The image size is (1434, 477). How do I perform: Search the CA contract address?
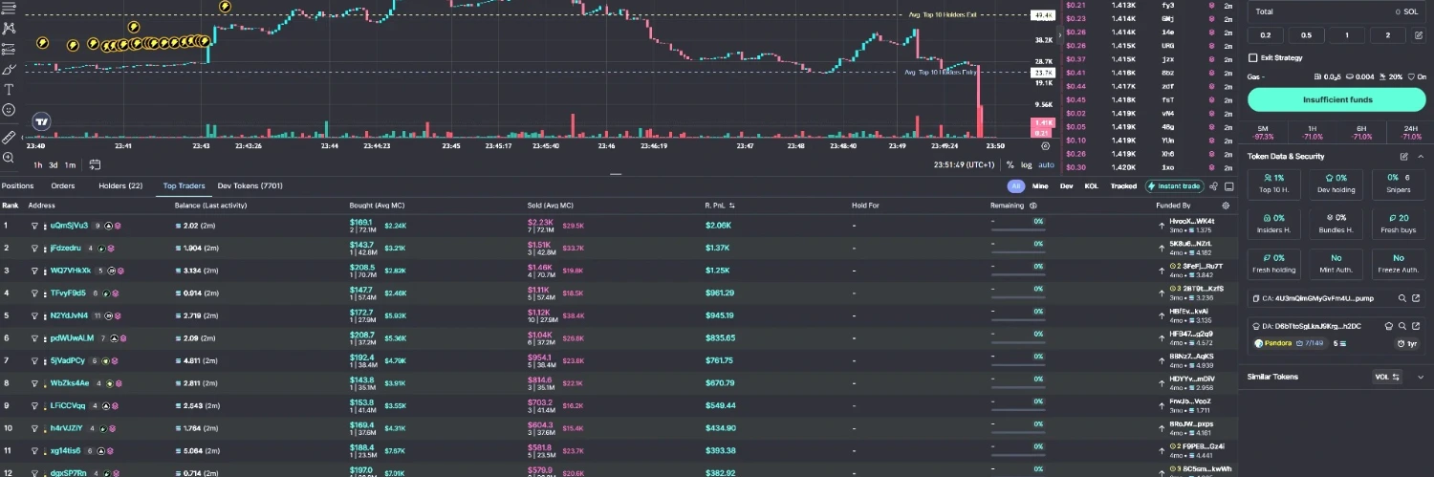(1402, 298)
